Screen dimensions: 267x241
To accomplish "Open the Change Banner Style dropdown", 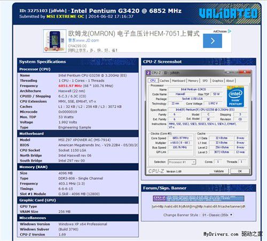I will tap(217, 215).
